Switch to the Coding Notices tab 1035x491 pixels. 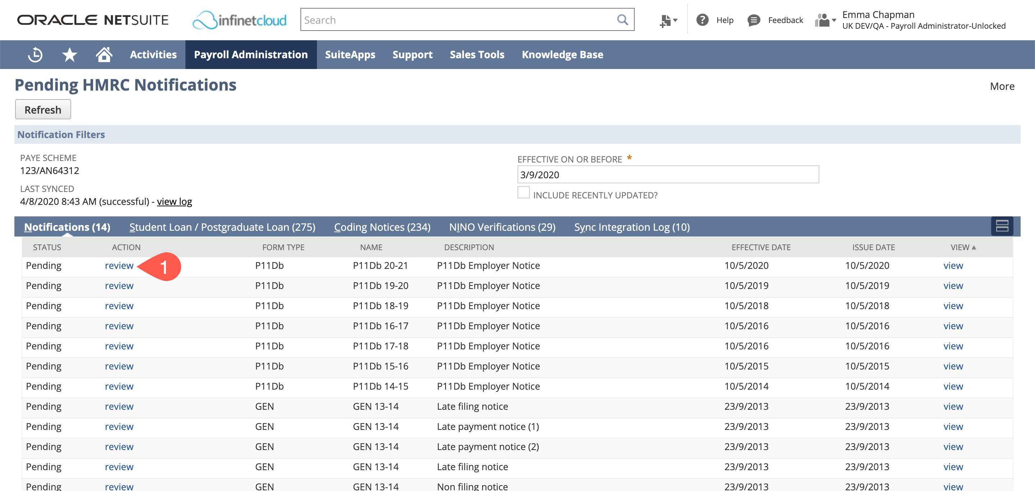tap(382, 226)
